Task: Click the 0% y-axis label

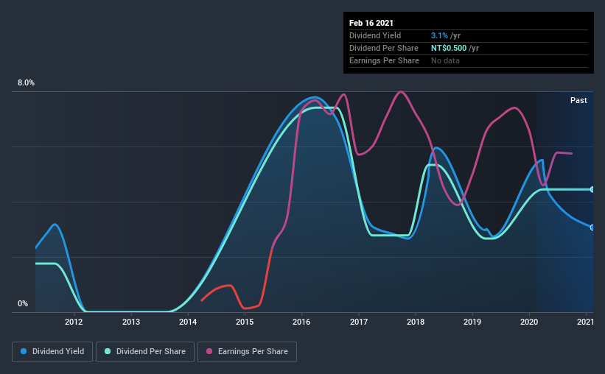Action: pos(23,304)
